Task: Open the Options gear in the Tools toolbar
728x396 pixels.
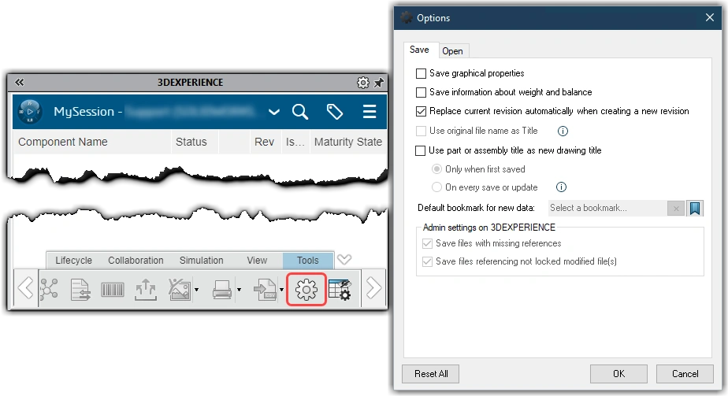Action: click(306, 290)
